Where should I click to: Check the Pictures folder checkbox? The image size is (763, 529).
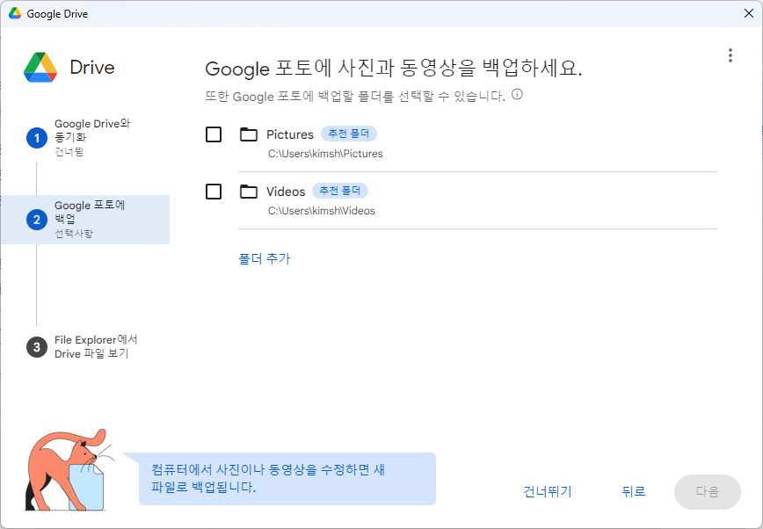[x=214, y=134]
